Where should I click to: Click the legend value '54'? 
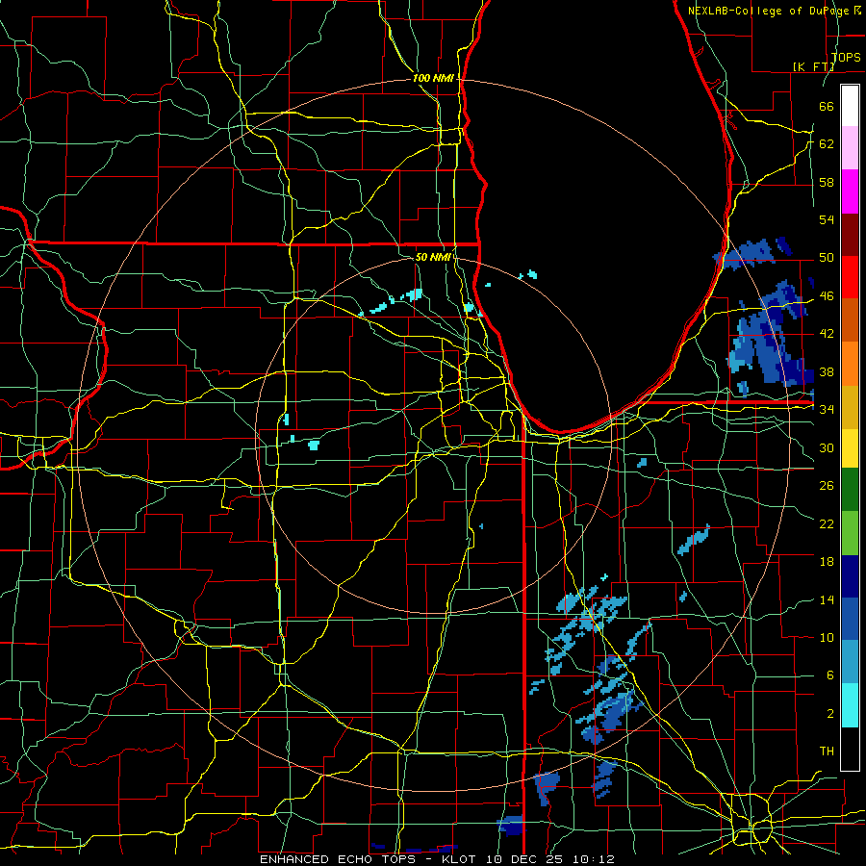827,219
